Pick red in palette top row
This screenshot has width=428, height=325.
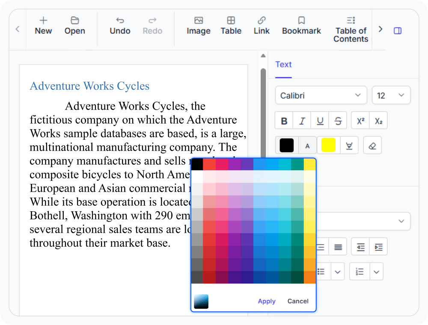[209, 164]
